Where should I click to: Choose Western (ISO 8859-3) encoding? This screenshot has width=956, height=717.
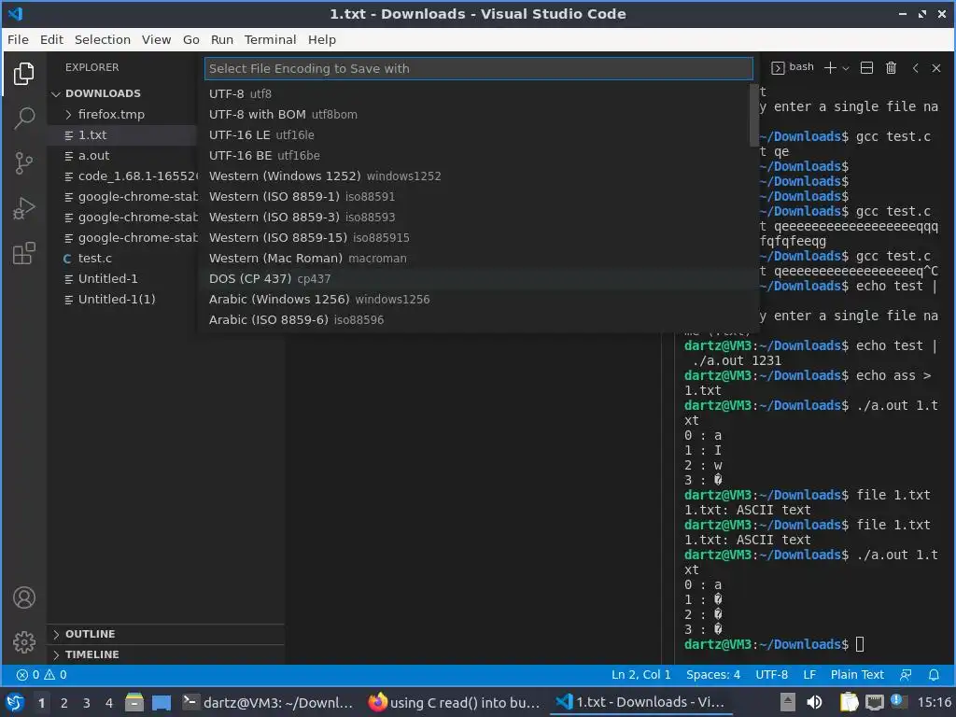click(477, 217)
